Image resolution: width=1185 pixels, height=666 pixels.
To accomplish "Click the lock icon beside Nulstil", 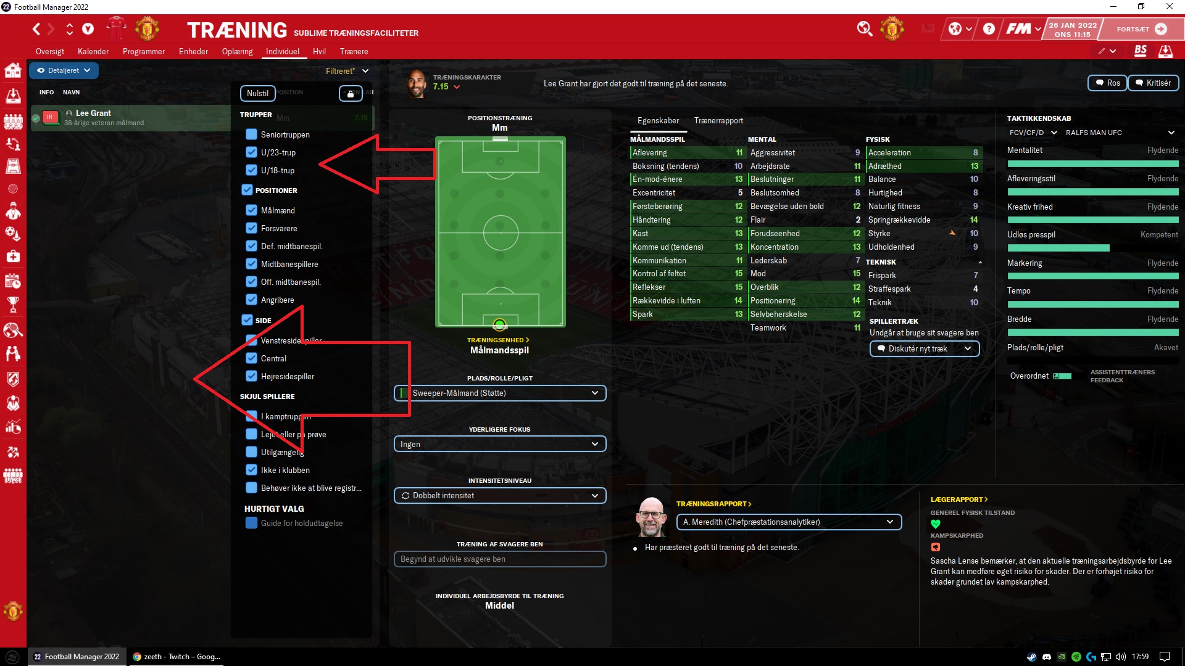I will click(x=351, y=94).
